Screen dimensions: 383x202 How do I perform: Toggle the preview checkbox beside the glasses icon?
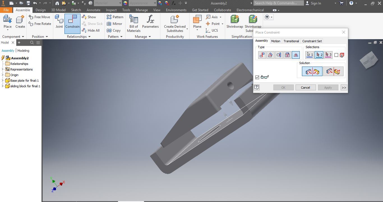click(x=257, y=77)
